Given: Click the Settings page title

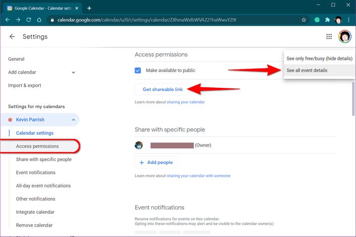Looking at the screenshot, I should pos(35,37).
